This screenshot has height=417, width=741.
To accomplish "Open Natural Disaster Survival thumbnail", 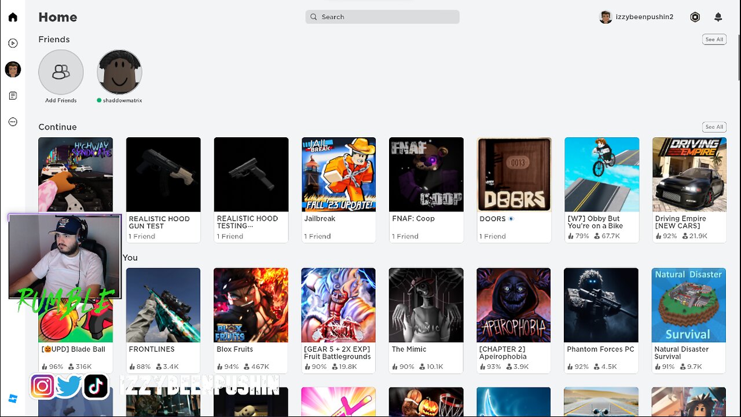I will [x=689, y=305].
